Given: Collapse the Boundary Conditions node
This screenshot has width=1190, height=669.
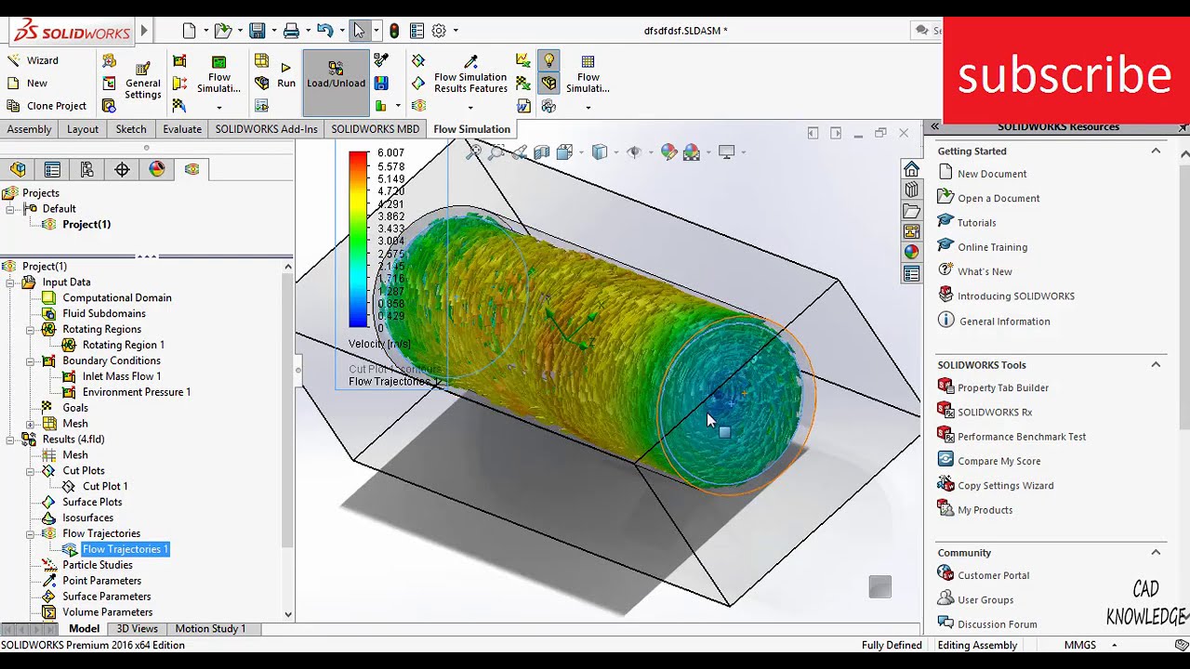Looking at the screenshot, I should coord(30,361).
